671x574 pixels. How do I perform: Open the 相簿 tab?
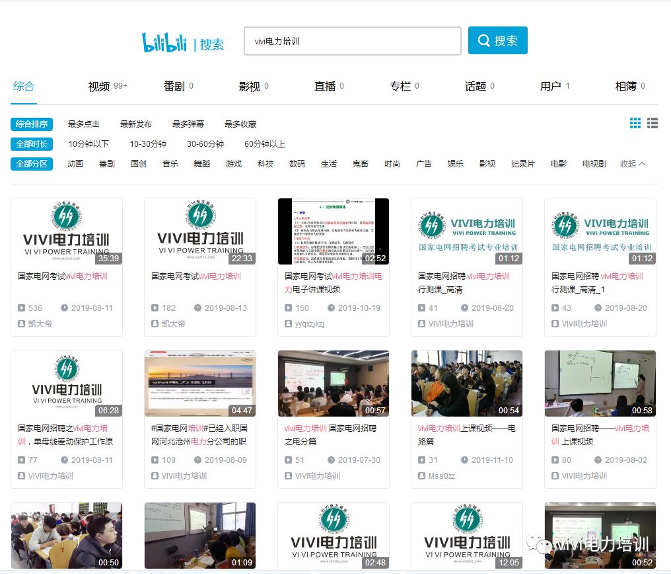[630, 86]
